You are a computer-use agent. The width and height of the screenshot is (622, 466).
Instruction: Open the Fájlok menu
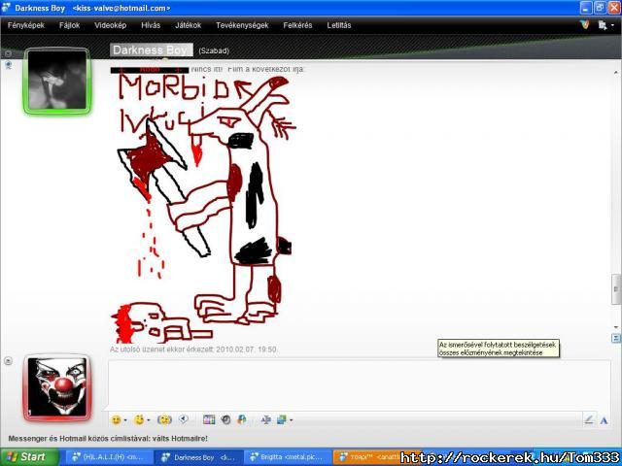69,25
